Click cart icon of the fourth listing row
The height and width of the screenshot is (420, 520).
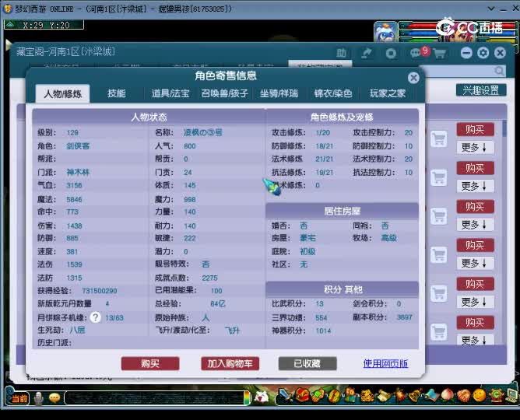coord(439,254)
